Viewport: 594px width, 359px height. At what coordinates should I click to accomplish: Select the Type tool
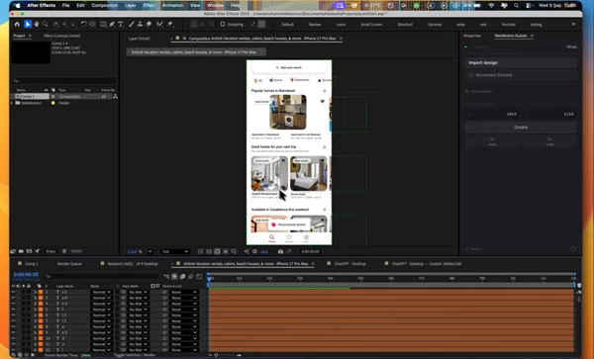tap(121, 24)
